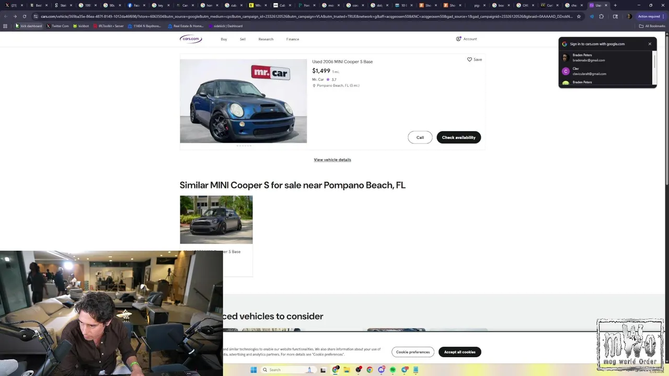
Task: Open the blue MINI Cooper S photo
Action: 244,101
